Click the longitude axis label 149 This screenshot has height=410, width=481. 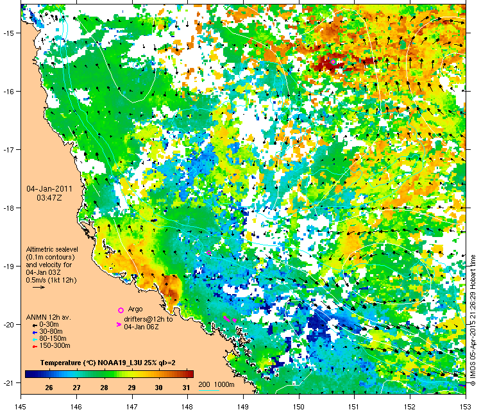243,406
